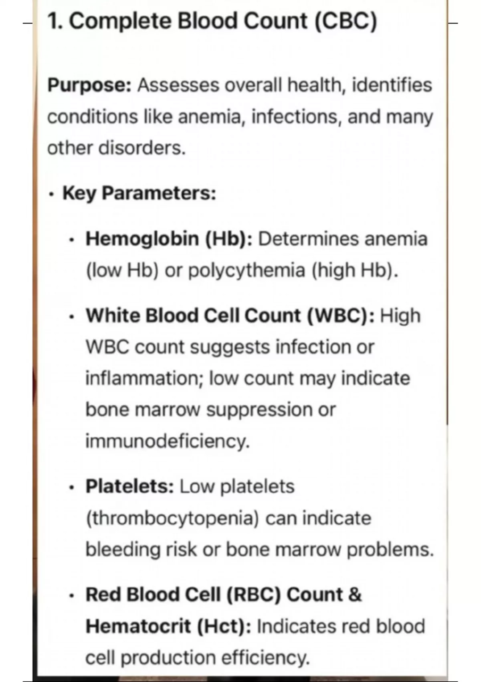
Task: Click the bullet before White Blood Cell Count
Action: pyautogui.click(x=72, y=317)
